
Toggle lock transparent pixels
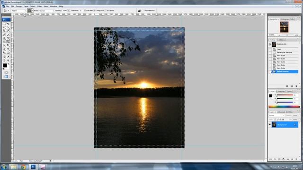(x=275, y=119)
